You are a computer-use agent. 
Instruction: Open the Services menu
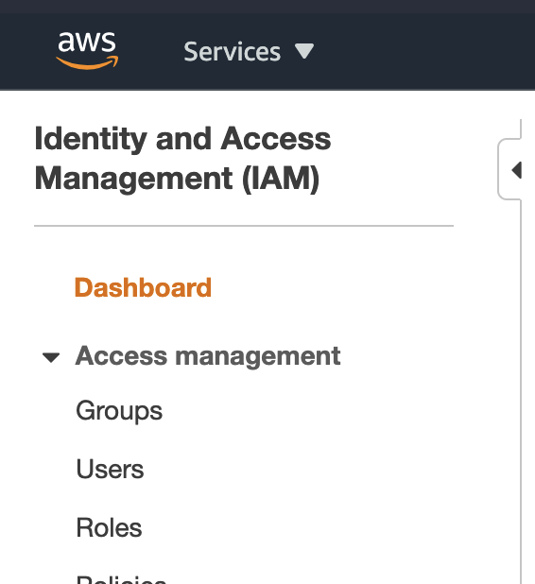[x=249, y=51]
